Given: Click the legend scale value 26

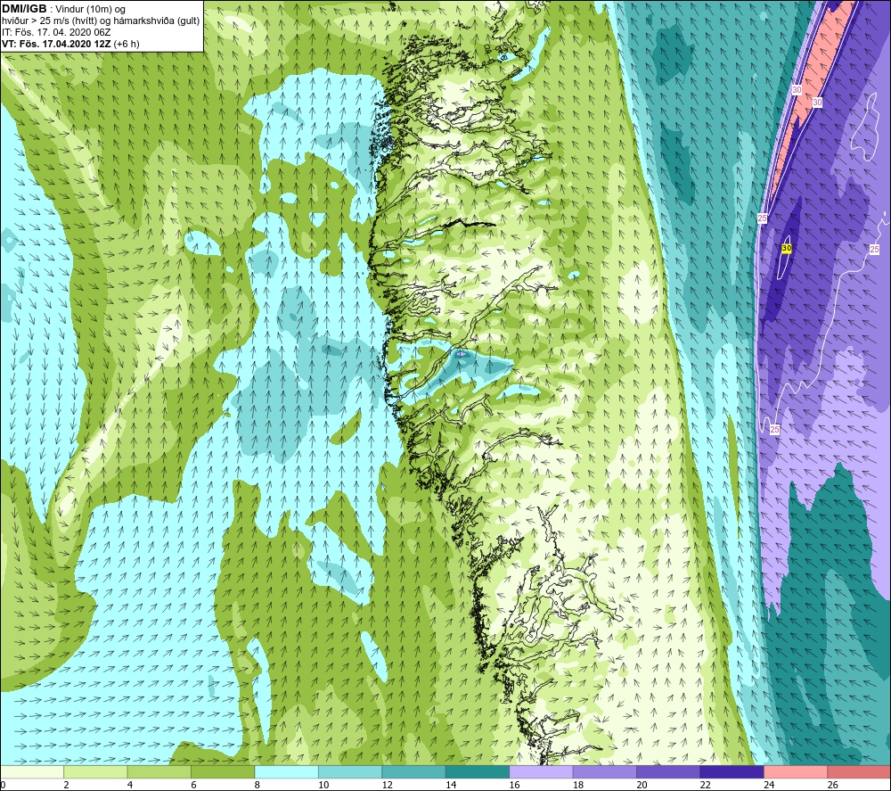Looking at the screenshot, I should (832, 786).
